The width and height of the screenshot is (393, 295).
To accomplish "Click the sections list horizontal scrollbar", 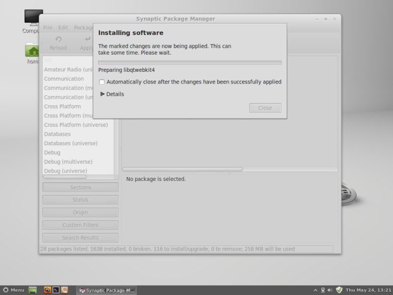I will coord(65,177).
